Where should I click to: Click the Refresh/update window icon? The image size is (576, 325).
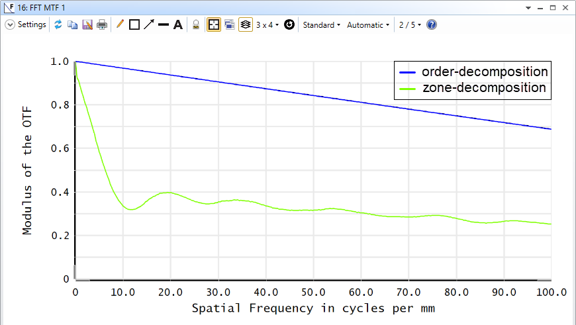coord(58,24)
